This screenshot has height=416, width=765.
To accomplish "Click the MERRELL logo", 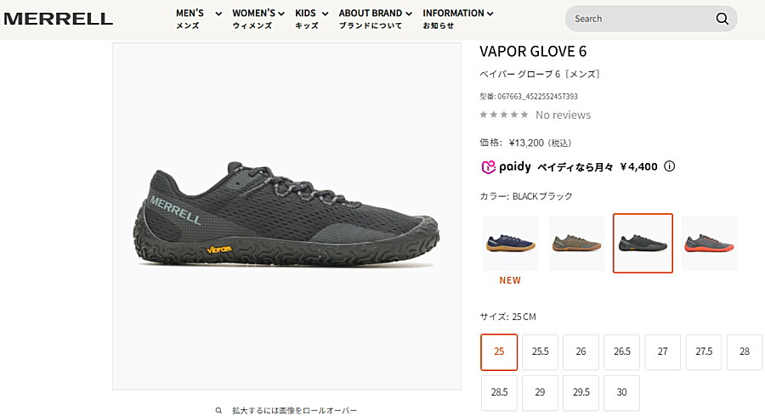I will [x=58, y=19].
